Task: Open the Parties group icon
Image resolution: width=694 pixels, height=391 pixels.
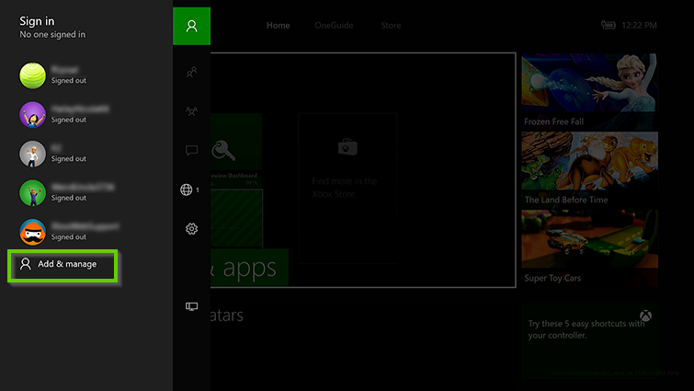Action: [191, 111]
